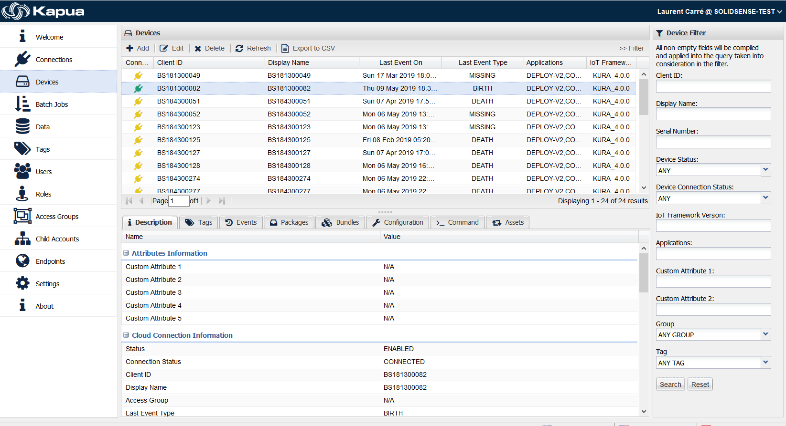Screen dimensions: 786x426
Task: Switch to the Bundles tab
Action: (340, 222)
